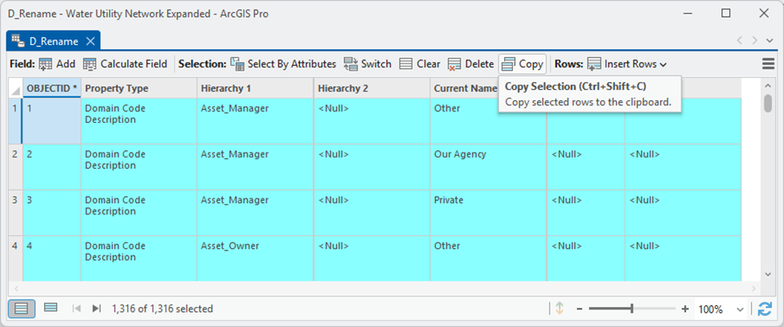Show selected records view button
This screenshot has height=327, width=784.
[50, 308]
